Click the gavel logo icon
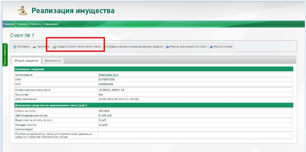 (x=22, y=11)
